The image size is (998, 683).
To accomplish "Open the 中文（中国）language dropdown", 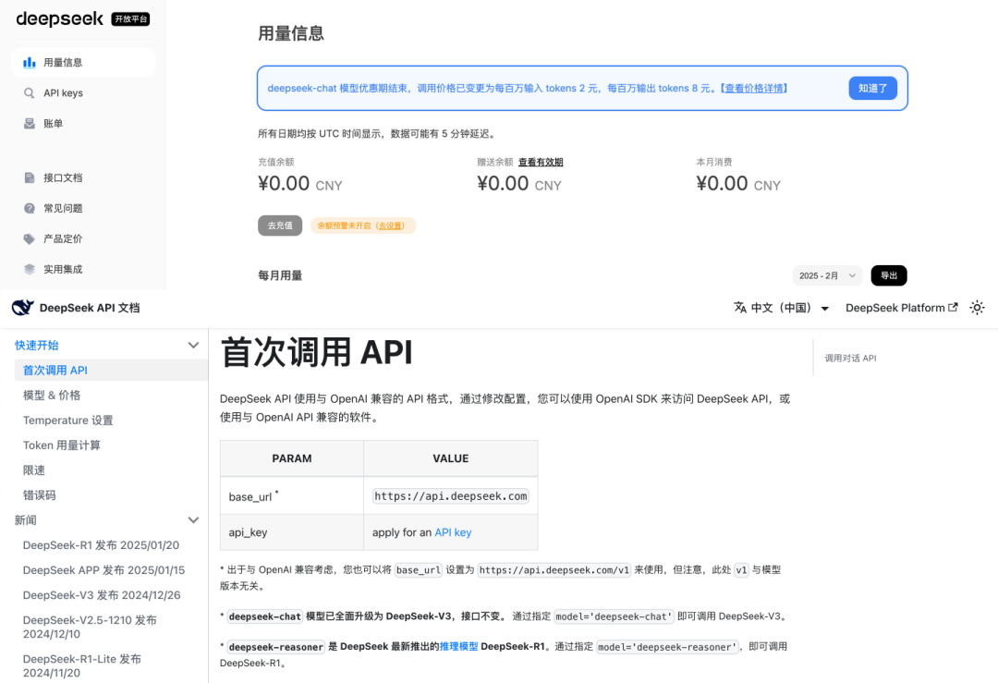I will click(782, 308).
